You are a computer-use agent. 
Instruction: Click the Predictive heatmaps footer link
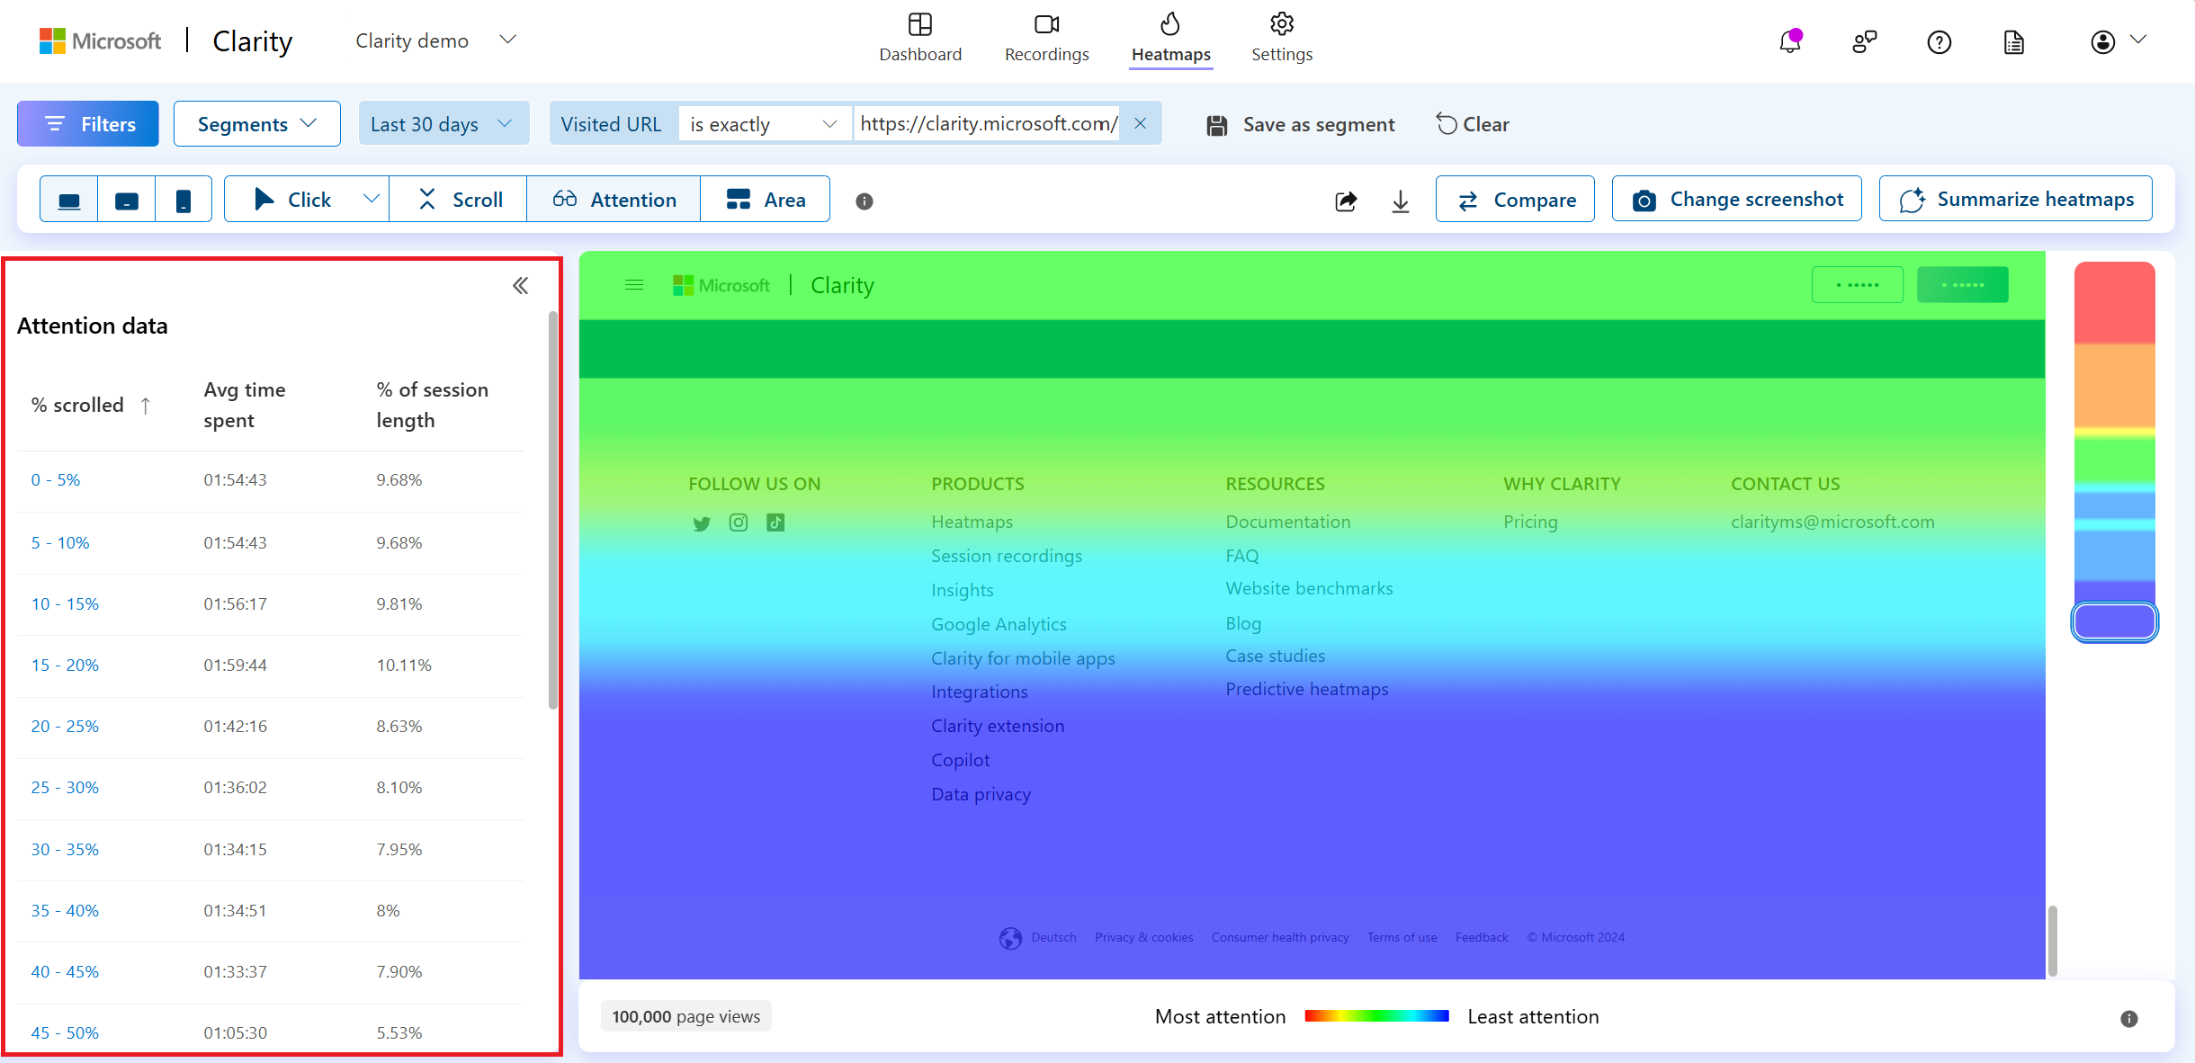[1307, 690]
